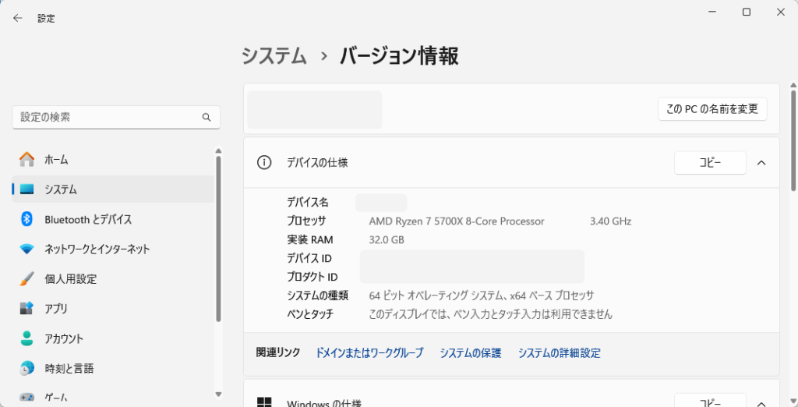The width and height of the screenshot is (798, 407).
Task: Click the magnifier search icon
Action: click(206, 117)
